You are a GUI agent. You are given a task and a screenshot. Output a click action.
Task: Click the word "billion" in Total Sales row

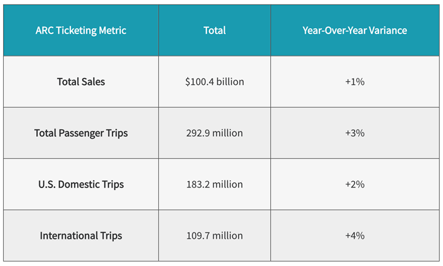click(x=228, y=82)
